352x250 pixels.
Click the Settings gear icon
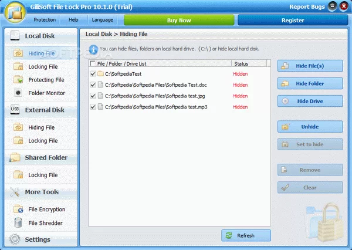click(15, 239)
